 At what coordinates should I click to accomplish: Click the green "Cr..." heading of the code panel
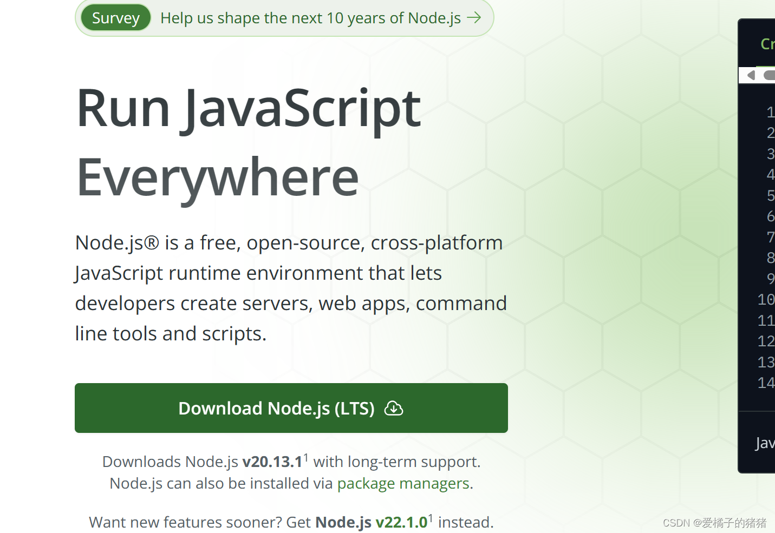(x=767, y=44)
